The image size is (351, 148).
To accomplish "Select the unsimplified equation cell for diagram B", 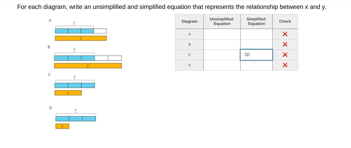I will click(222, 44).
